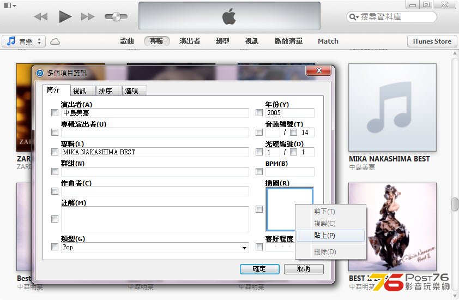Viewport: 459px width, 300px height.
Task: Skip forward with the fast-forward button
Action: (x=88, y=17)
